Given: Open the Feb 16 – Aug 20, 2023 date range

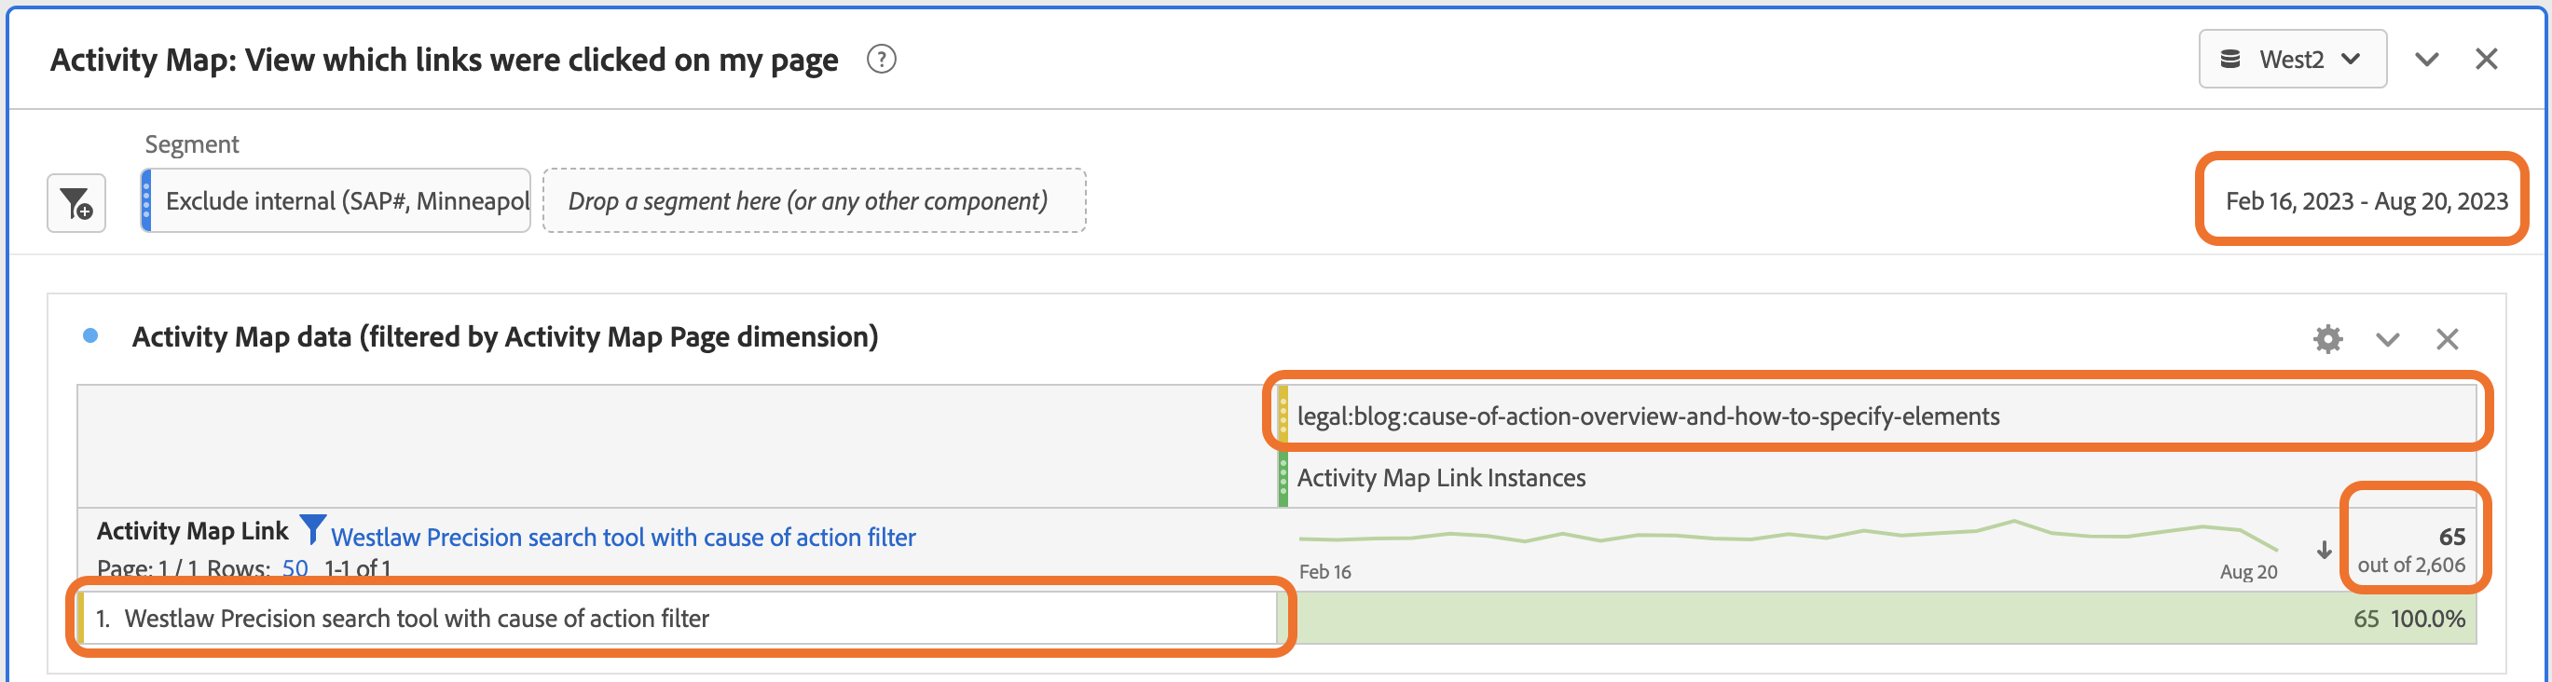Looking at the screenshot, I should tap(2365, 201).
